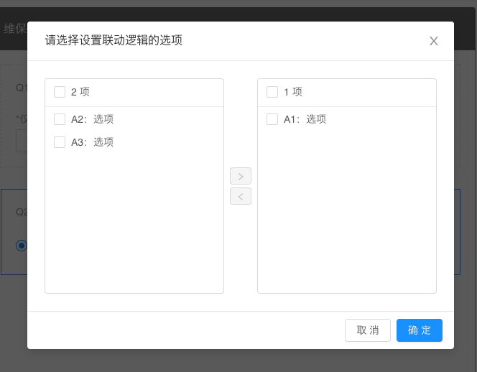Confirm with the 确定 button

(x=420, y=330)
